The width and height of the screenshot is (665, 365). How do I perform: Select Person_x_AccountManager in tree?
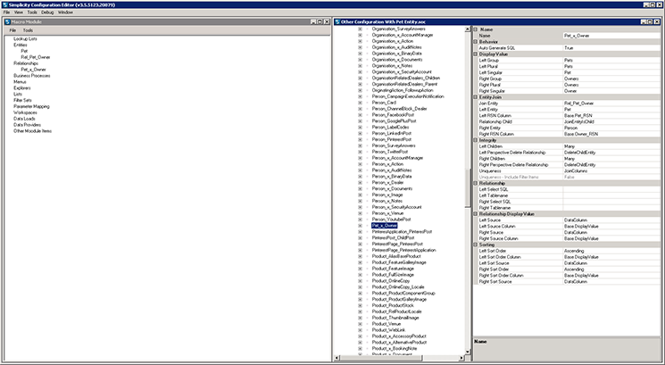397,158
